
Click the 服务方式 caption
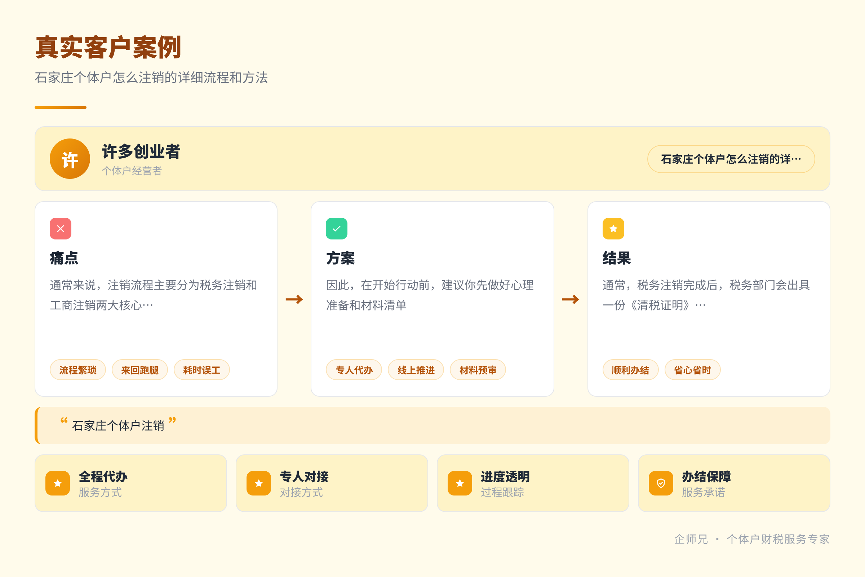pyautogui.click(x=100, y=492)
